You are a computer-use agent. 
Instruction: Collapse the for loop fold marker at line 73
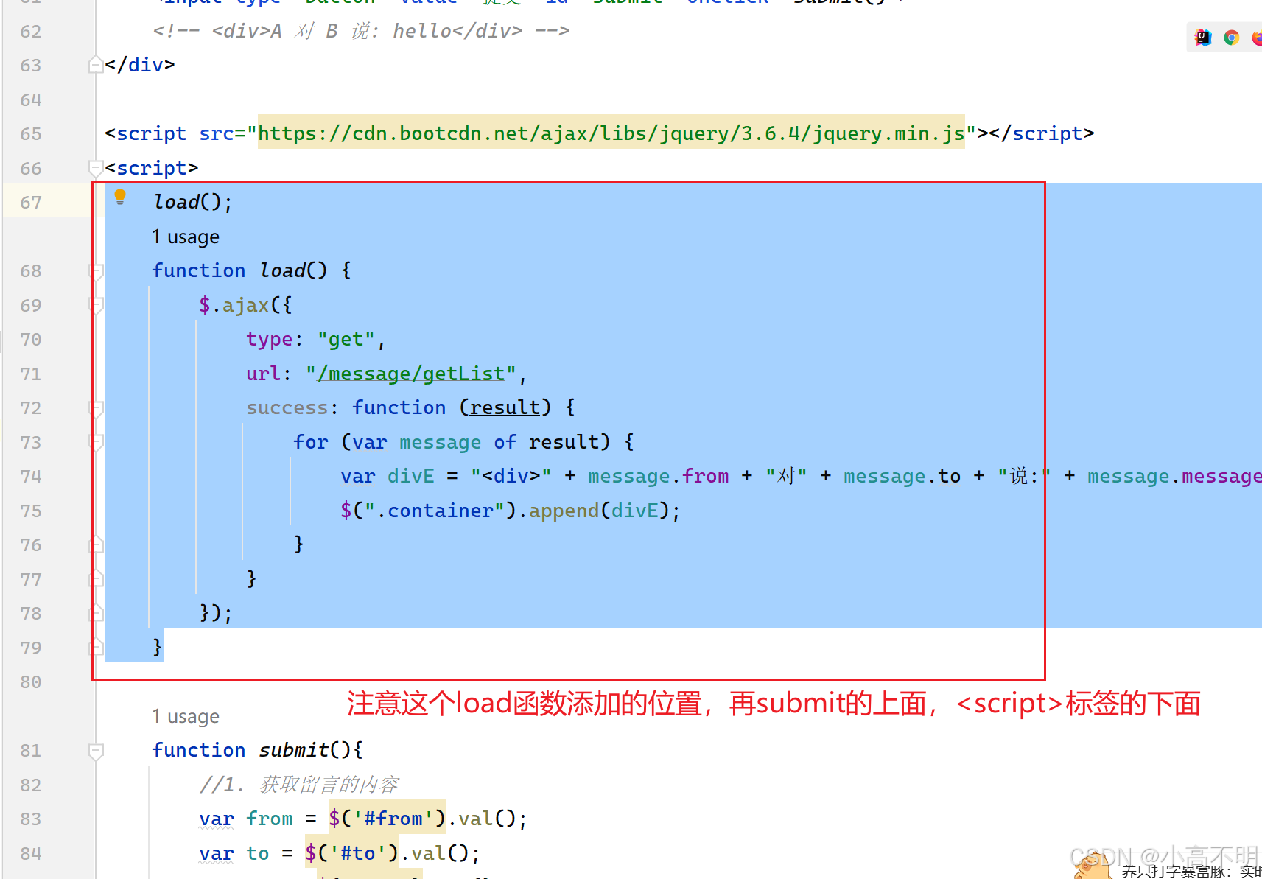[96, 442]
